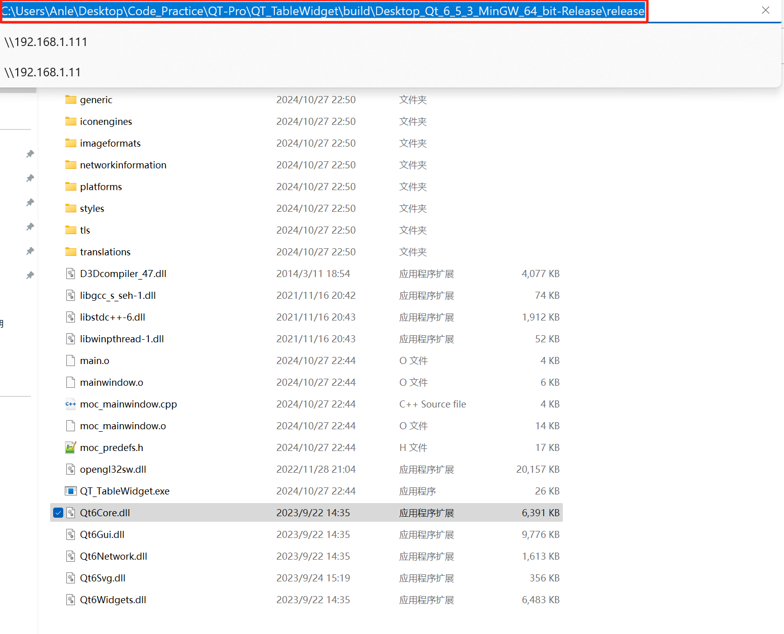Click the moc_mainwindow.o file icon
The width and height of the screenshot is (784, 634).
point(71,426)
